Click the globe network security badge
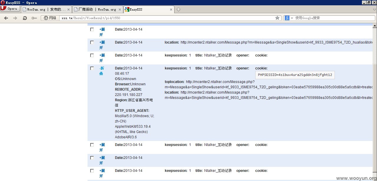The width and height of the screenshot is (377, 181). tap(50, 18)
